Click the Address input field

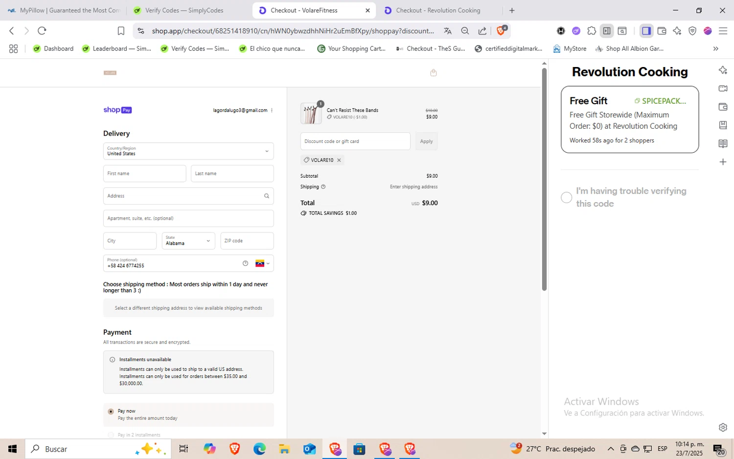[x=188, y=196]
